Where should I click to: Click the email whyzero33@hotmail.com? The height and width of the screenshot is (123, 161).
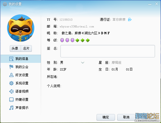point(77,26)
